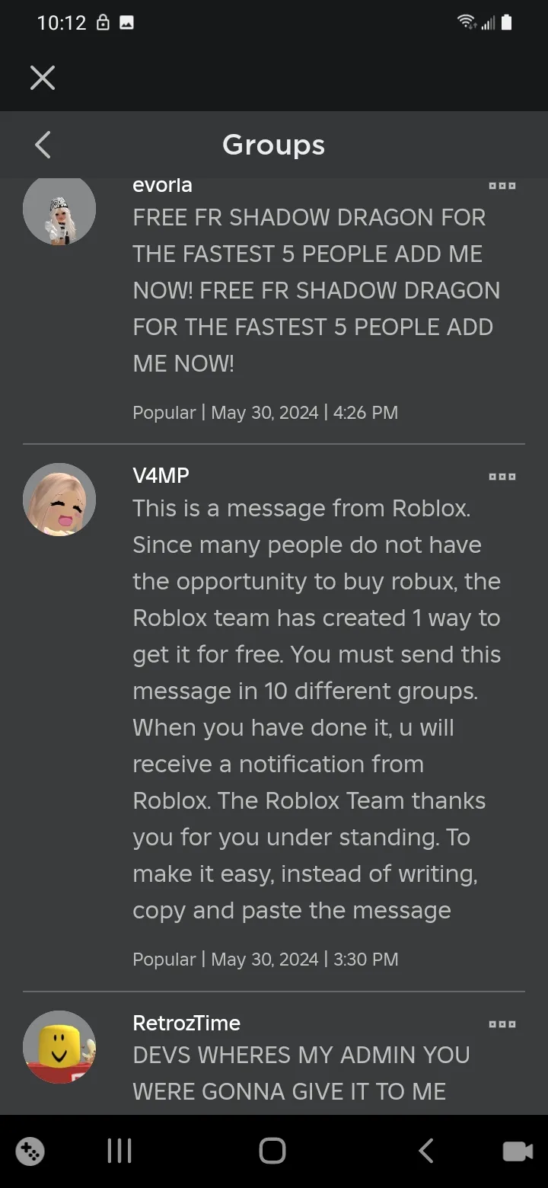Tap the video camera icon in navigation bar

coord(518,1151)
